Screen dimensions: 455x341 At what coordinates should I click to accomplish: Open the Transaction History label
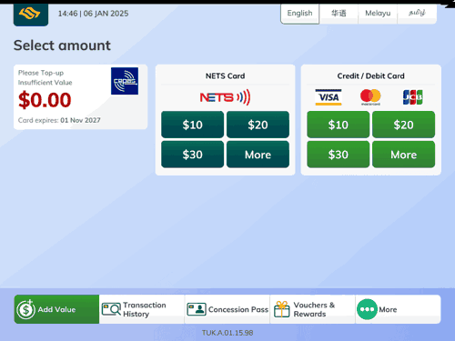click(x=145, y=309)
